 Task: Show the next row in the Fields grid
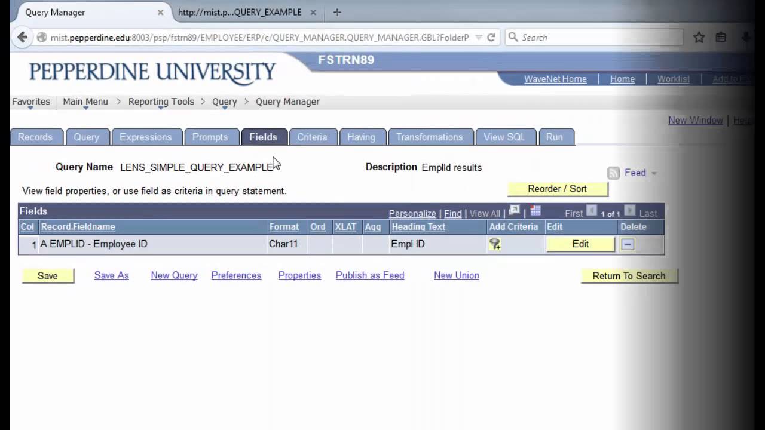630,211
